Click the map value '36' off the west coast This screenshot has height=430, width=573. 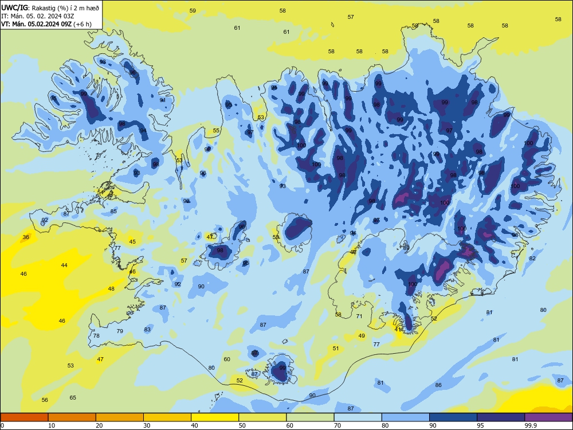click(x=26, y=237)
